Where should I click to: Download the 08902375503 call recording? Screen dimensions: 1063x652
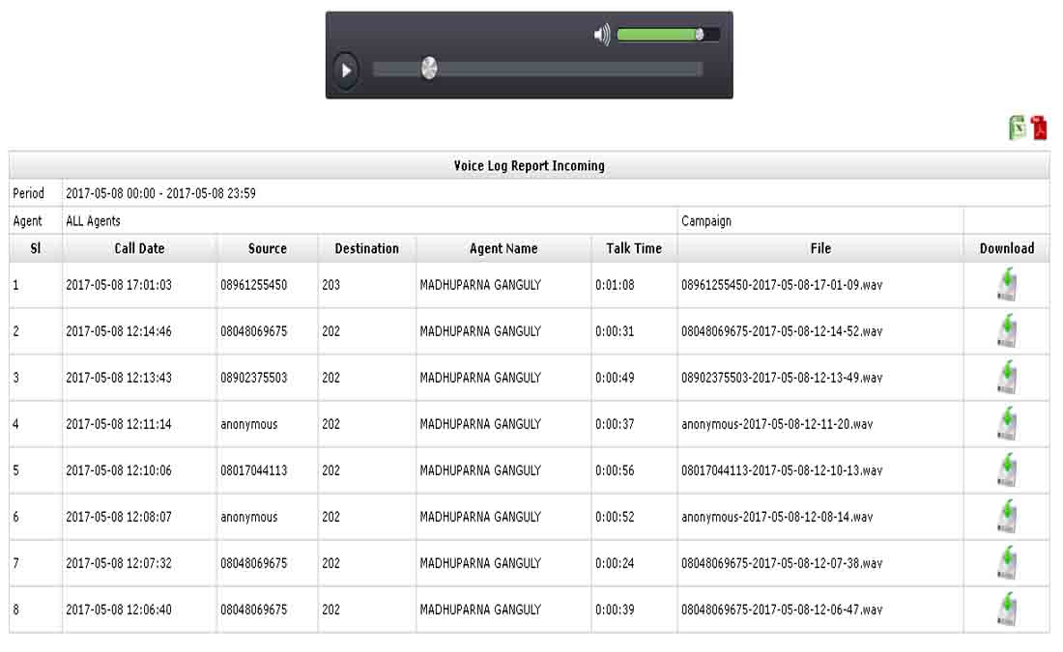1008,377
